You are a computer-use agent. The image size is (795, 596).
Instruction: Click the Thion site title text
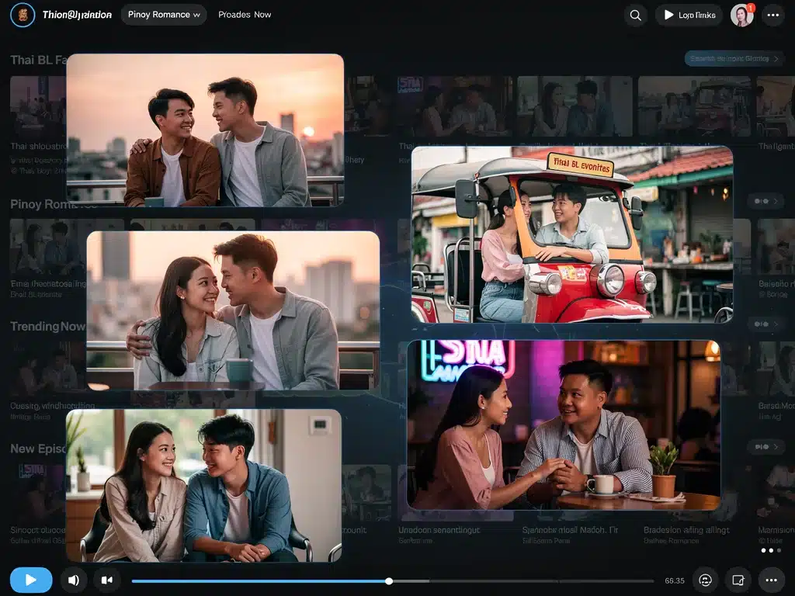[77, 15]
